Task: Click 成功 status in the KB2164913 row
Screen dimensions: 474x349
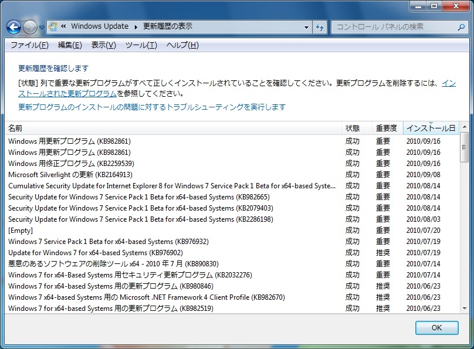Action: [x=353, y=175]
